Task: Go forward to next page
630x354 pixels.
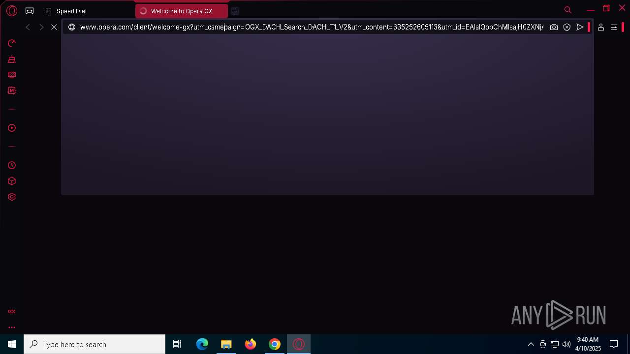Action: pyautogui.click(x=41, y=27)
